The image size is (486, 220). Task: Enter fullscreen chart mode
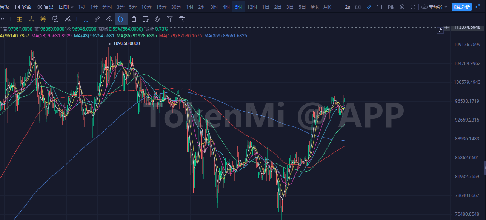pyautogui.click(x=413, y=7)
